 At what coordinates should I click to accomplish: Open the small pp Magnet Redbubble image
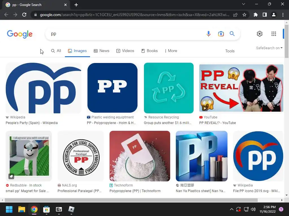point(29,156)
